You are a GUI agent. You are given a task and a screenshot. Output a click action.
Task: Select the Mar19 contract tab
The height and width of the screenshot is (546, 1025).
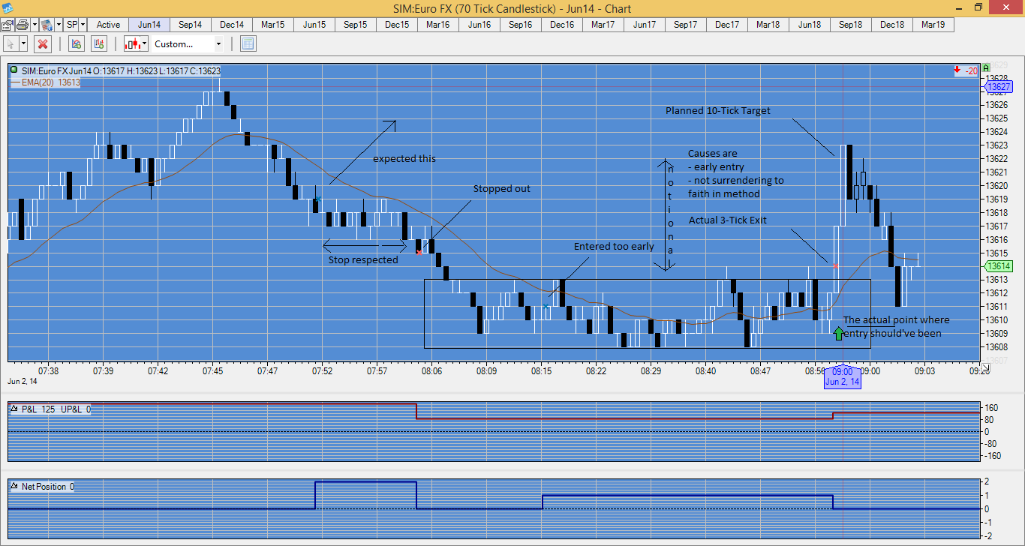[x=933, y=25]
